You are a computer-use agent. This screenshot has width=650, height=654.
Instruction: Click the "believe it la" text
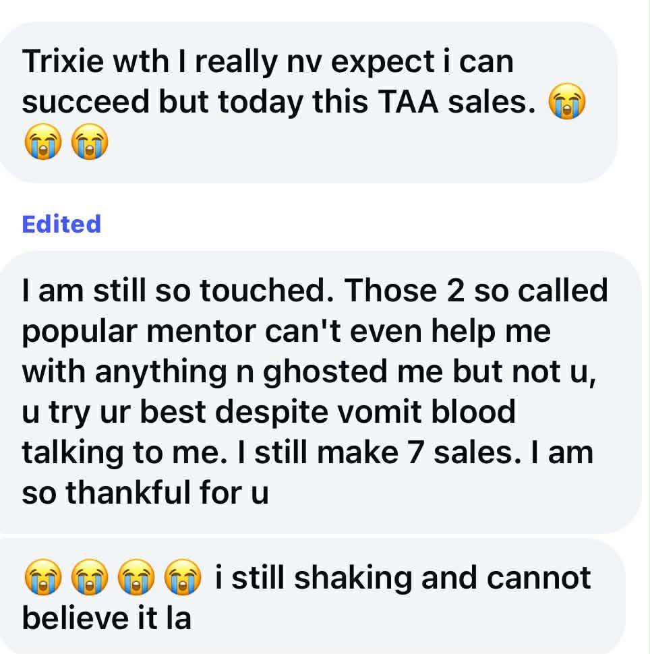click(x=107, y=618)
